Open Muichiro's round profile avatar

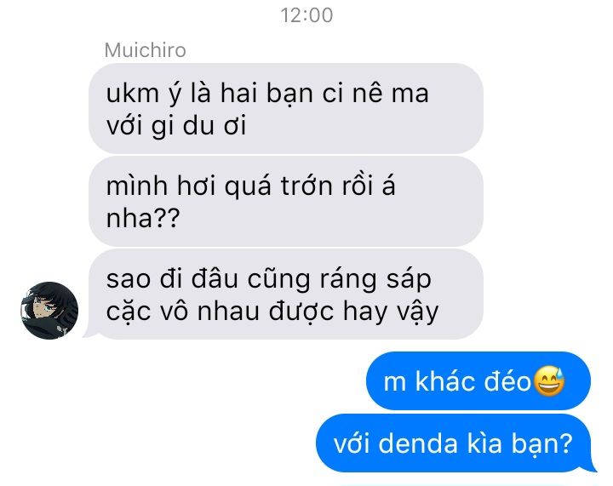[x=49, y=310]
